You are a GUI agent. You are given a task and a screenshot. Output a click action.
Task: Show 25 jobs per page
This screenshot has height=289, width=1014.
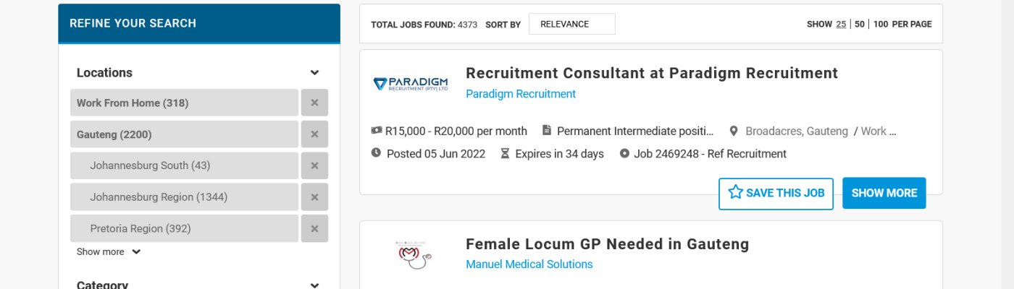tap(841, 24)
